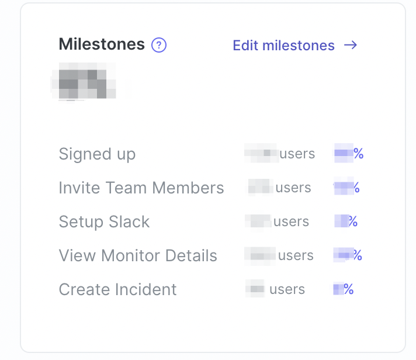The height and width of the screenshot is (360, 416).
Task: Select the Invite Team Members milestone
Action: pyautogui.click(x=141, y=188)
